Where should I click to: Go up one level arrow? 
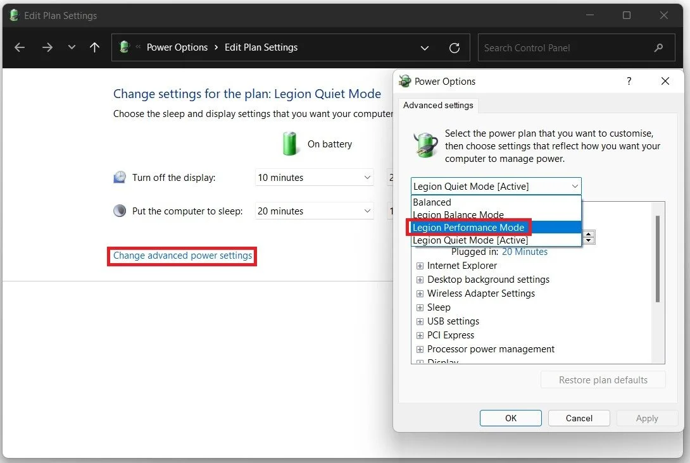[94, 47]
